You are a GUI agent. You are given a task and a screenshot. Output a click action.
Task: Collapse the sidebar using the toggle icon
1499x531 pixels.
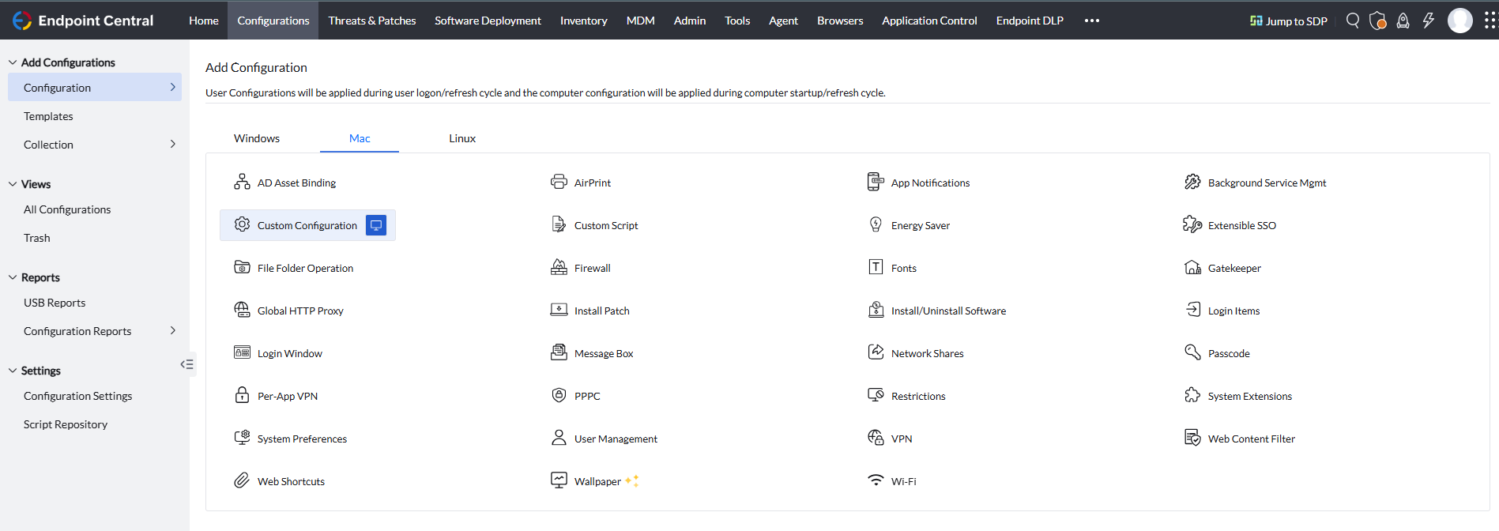coord(186,364)
